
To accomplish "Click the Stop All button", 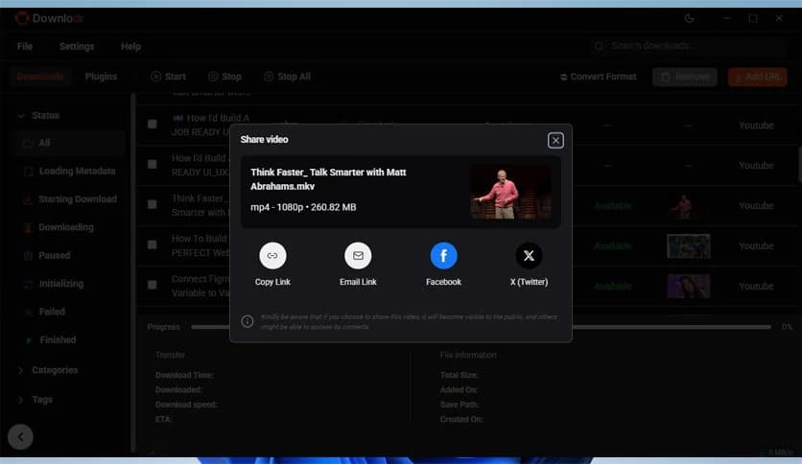I will point(288,77).
